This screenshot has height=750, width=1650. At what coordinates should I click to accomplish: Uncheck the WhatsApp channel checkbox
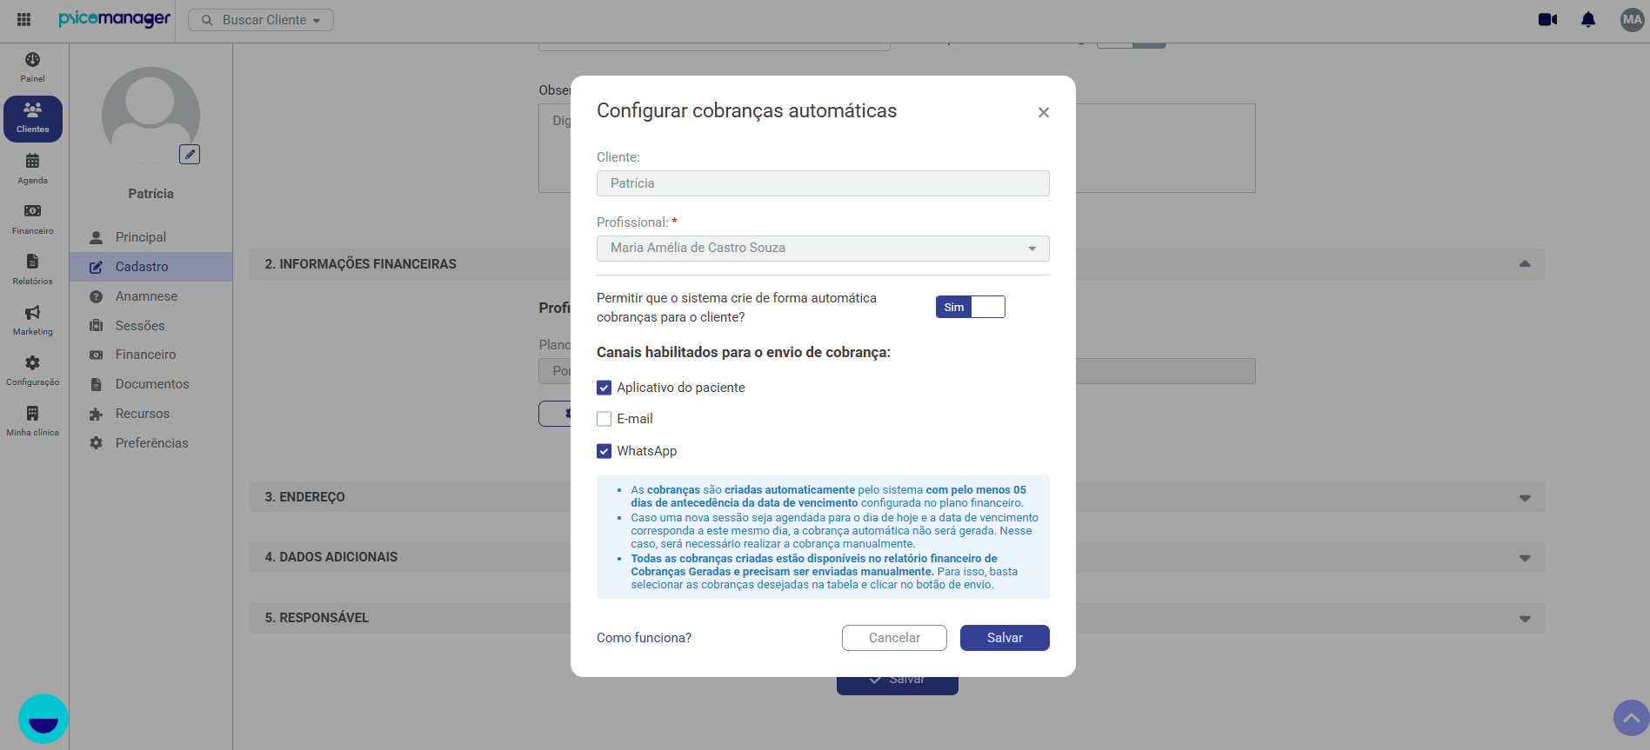[x=605, y=451]
